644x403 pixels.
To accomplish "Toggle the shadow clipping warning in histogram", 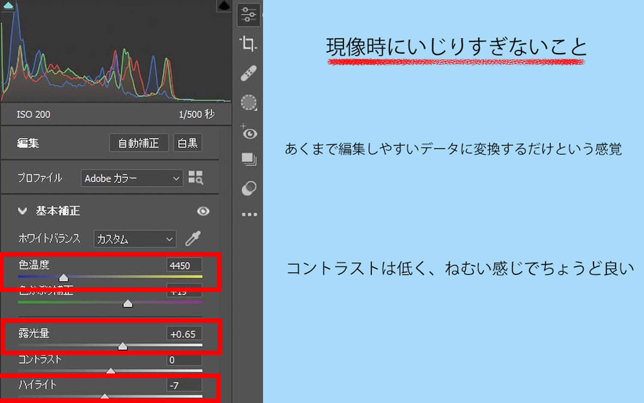I will pyautogui.click(x=8, y=6).
